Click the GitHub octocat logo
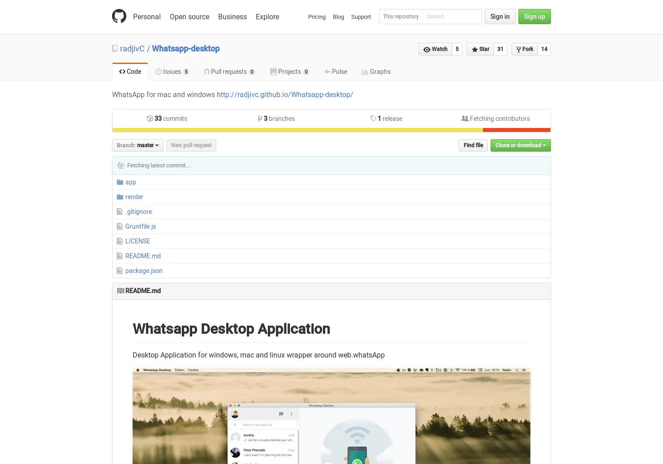 click(119, 17)
